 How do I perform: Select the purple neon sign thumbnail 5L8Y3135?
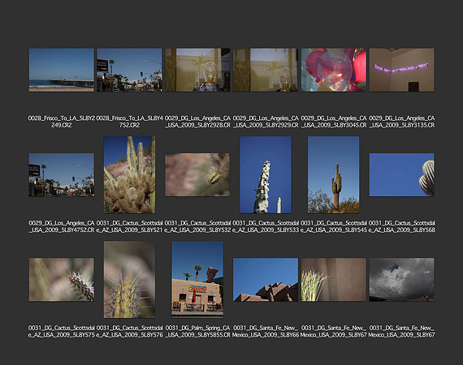(401, 71)
